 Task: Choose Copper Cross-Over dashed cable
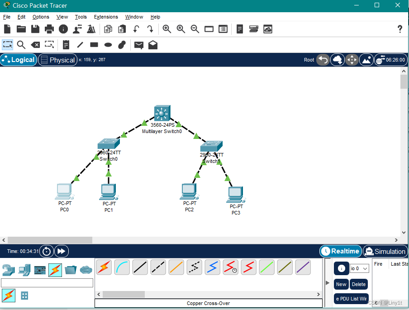(x=158, y=267)
